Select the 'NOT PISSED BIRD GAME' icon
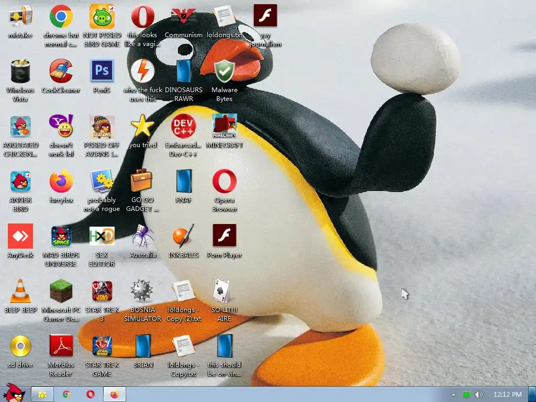The image size is (536, 402). [x=102, y=16]
